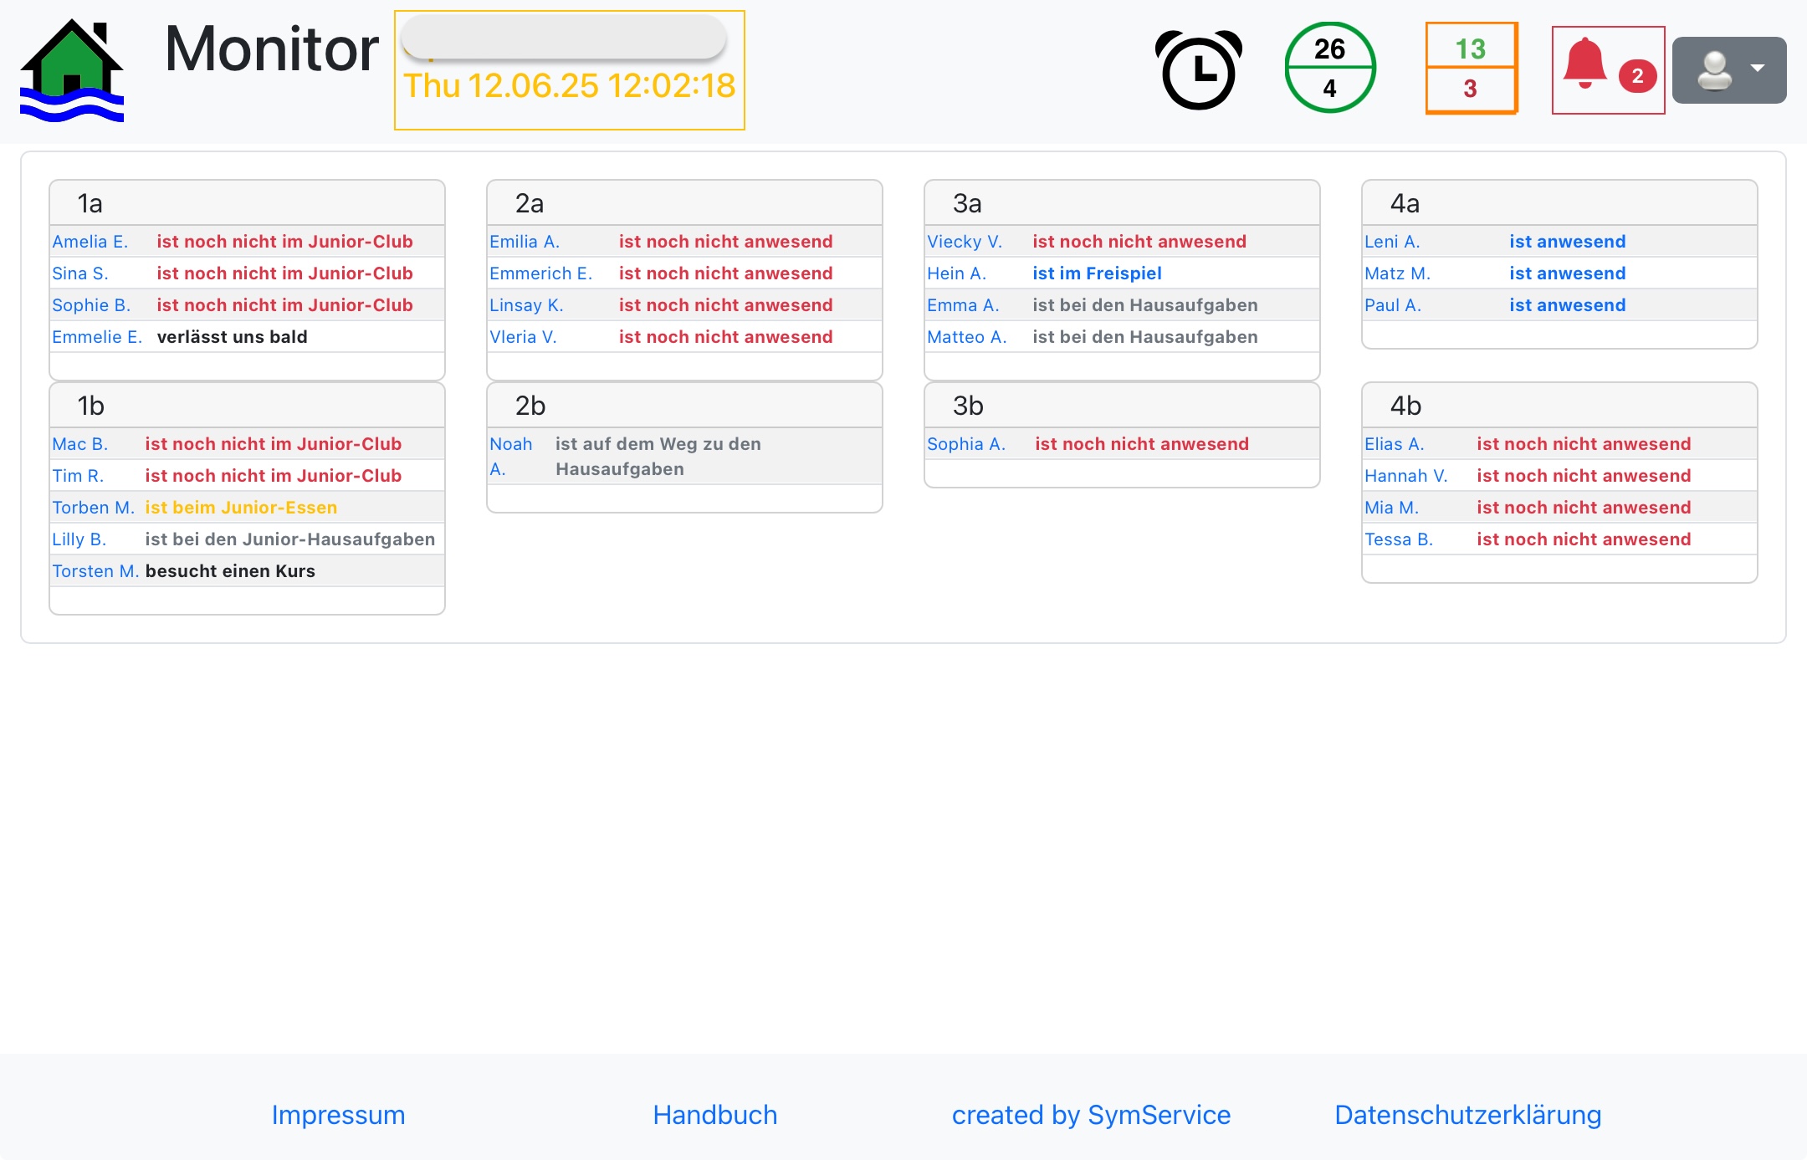
Task: Open the Impressum page
Action: tap(338, 1114)
